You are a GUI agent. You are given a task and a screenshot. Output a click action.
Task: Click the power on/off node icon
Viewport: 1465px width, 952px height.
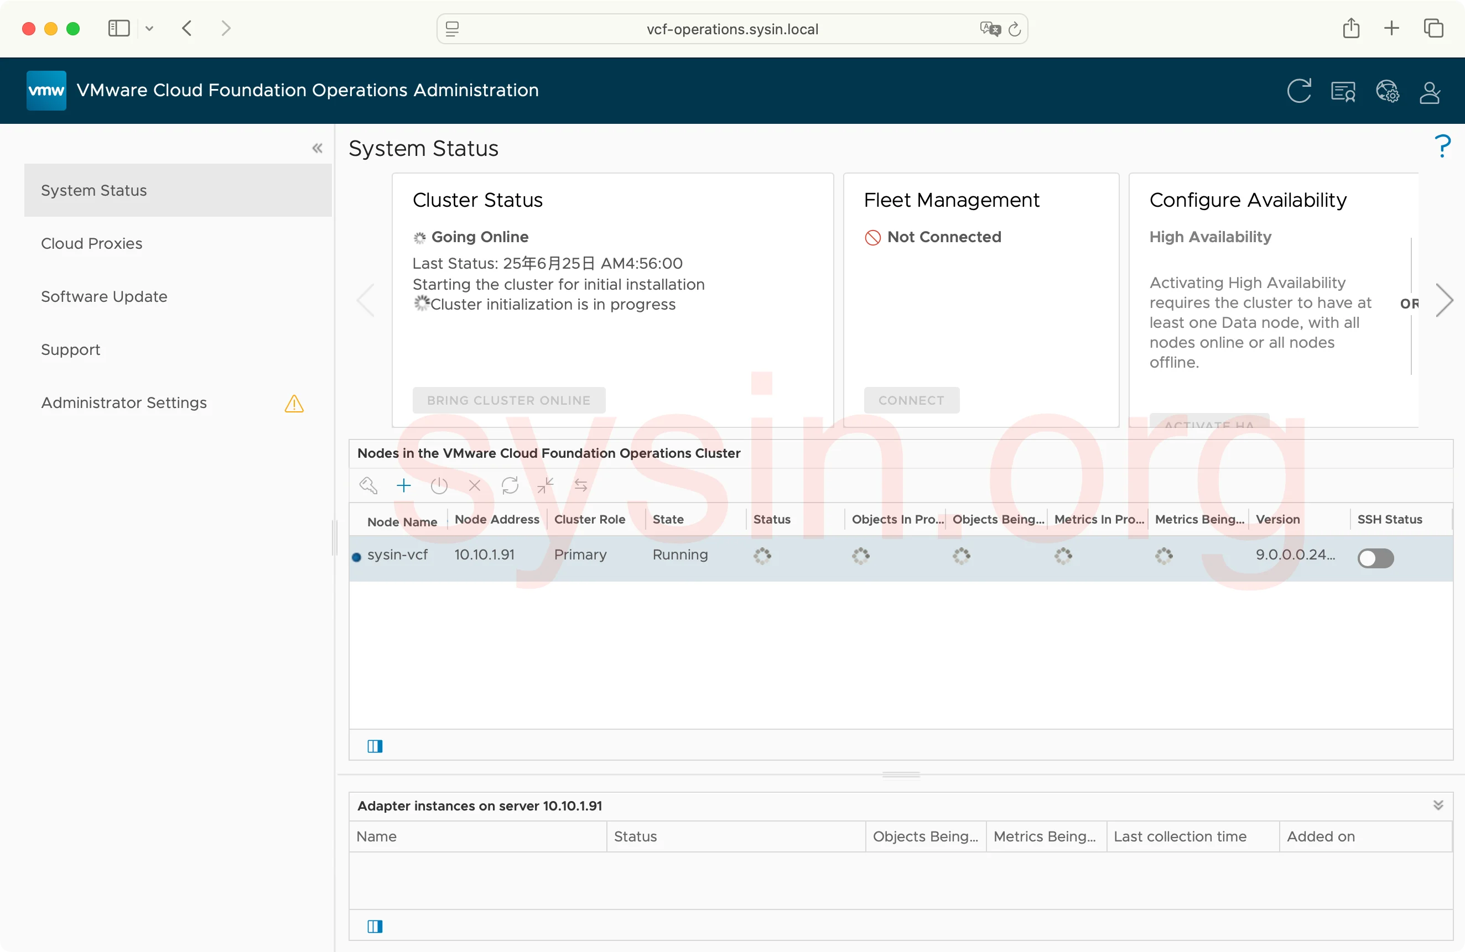pyautogui.click(x=439, y=486)
